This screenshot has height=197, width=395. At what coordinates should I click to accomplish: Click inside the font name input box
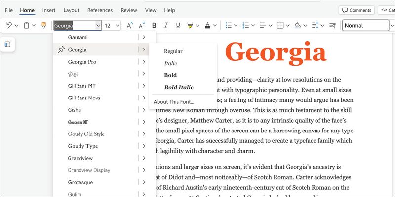coord(74,25)
